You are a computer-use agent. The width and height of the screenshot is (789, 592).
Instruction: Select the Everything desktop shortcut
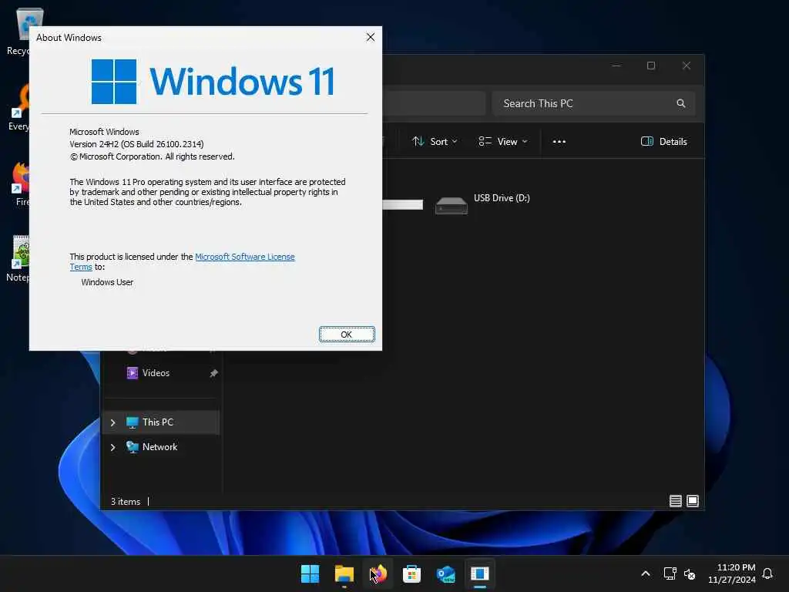click(x=18, y=108)
